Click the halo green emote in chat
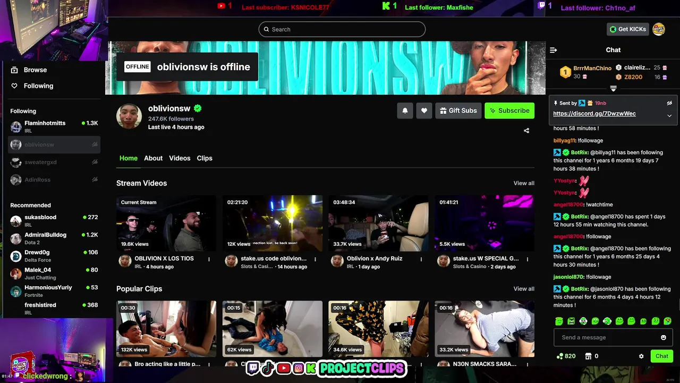680x383 pixels. pyautogui.click(x=559, y=321)
